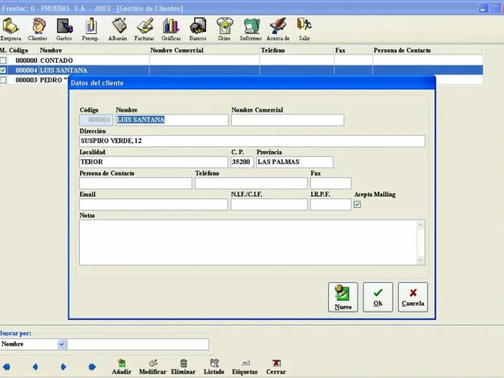The width and height of the screenshot is (504, 378).
Task: Toggle the Acepta Mailing checkbox
Action: click(x=357, y=204)
